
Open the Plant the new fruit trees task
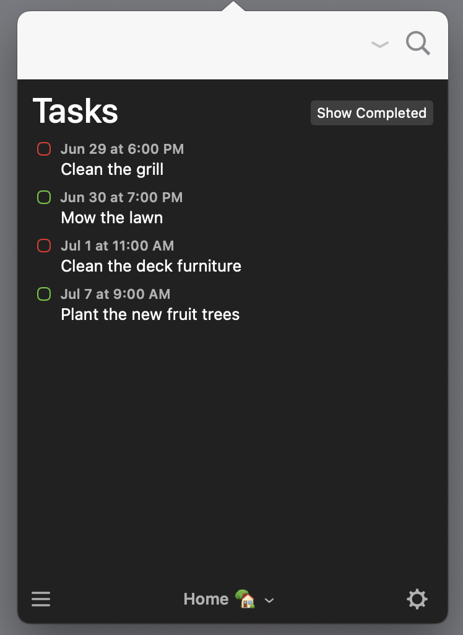pos(150,314)
